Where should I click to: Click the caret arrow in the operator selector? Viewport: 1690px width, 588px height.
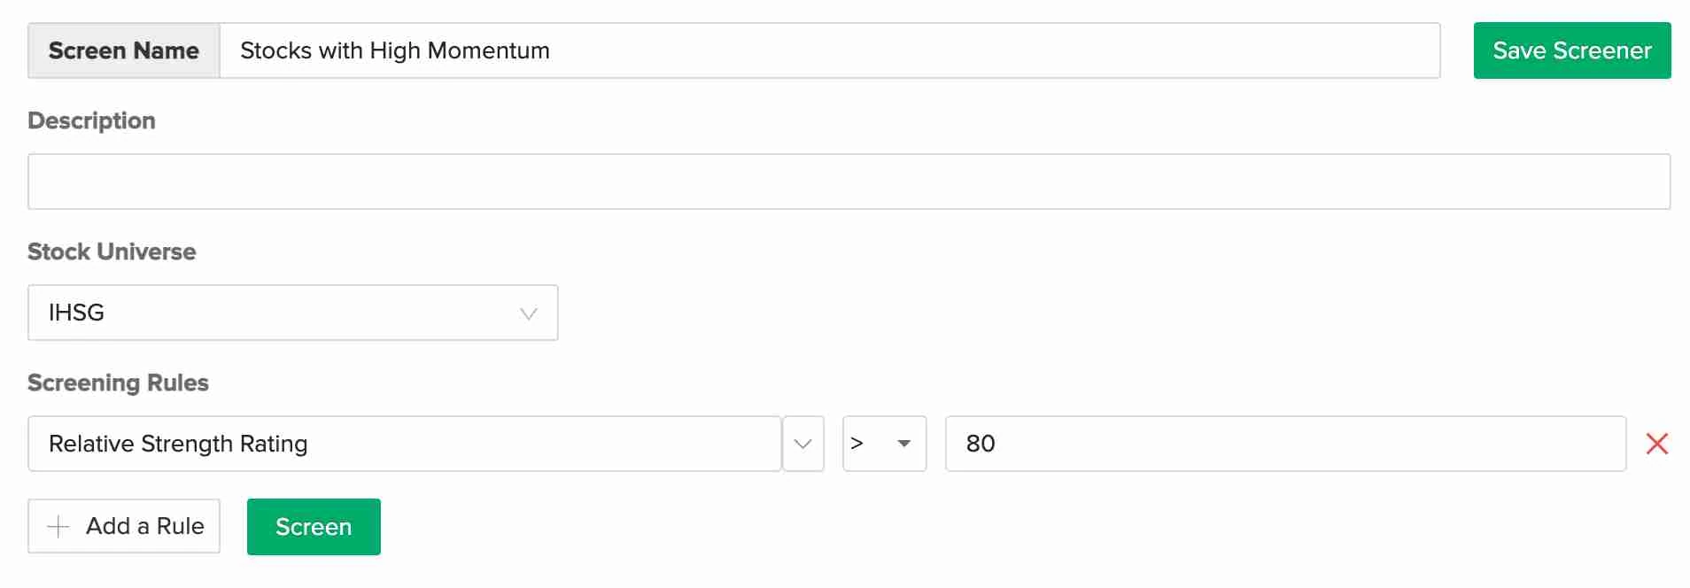click(903, 444)
